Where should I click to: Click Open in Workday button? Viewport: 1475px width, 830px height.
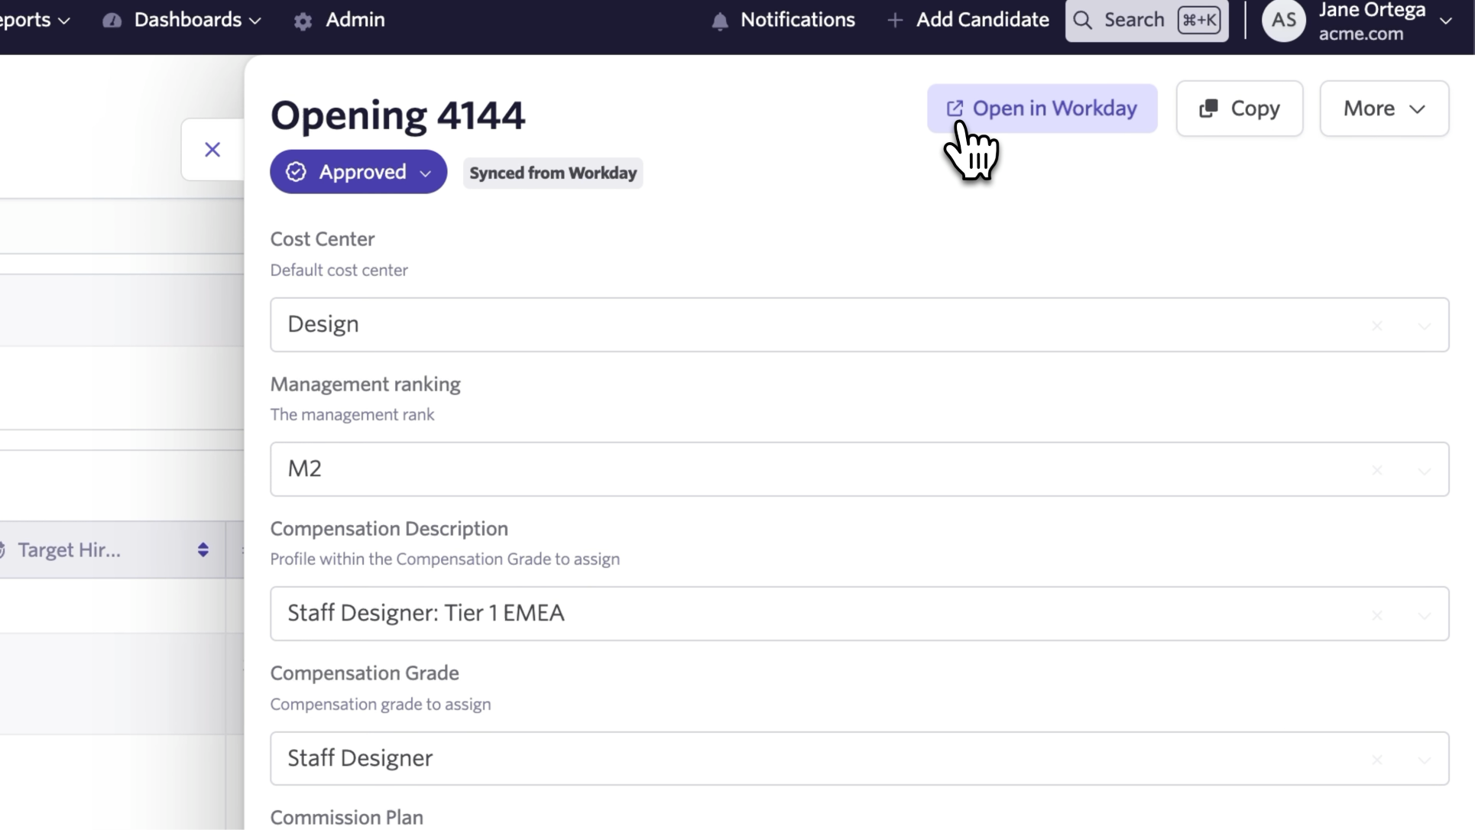click(x=1041, y=109)
